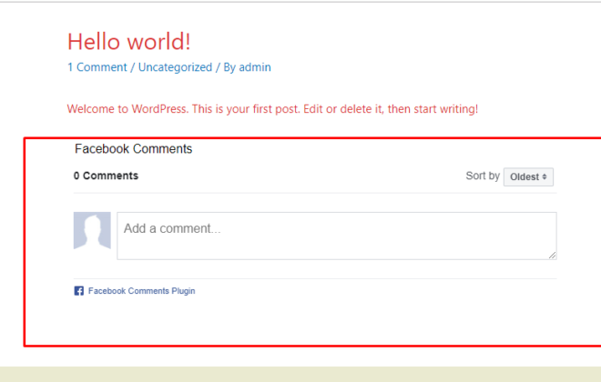
Task: Open the Hello world! post title
Action: pyautogui.click(x=128, y=41)
